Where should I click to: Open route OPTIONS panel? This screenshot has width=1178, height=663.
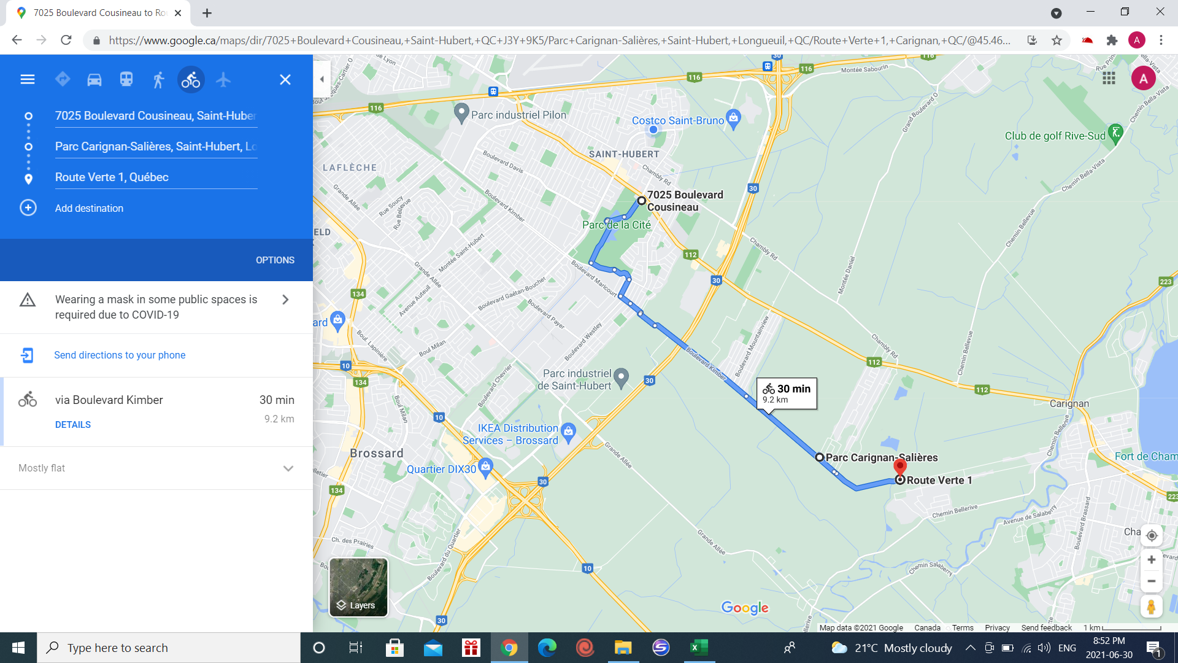click(x=275, y=260)
